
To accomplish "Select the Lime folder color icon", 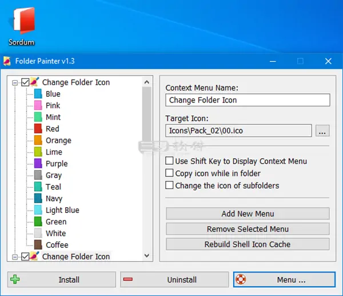I will click(x=38, y=152).
